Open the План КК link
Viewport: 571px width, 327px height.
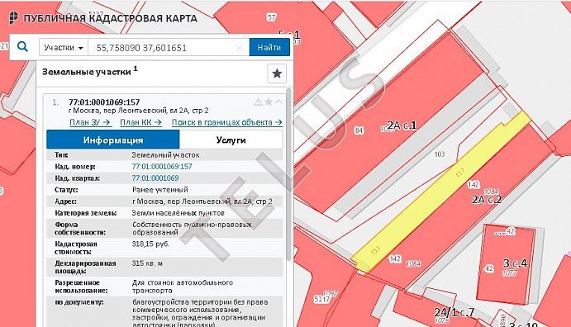(140, 122)
